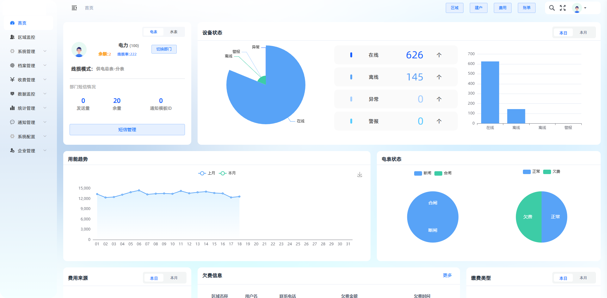Toggle device status to this month (本月)

(x=583, y=33)
